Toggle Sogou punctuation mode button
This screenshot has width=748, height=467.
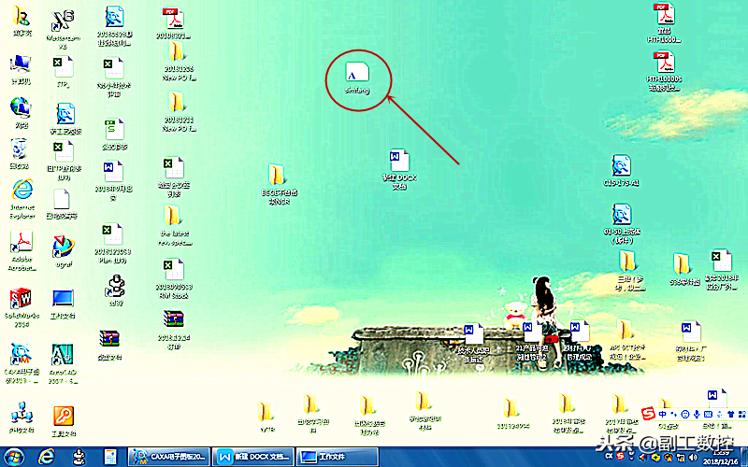tap(673, 415)
